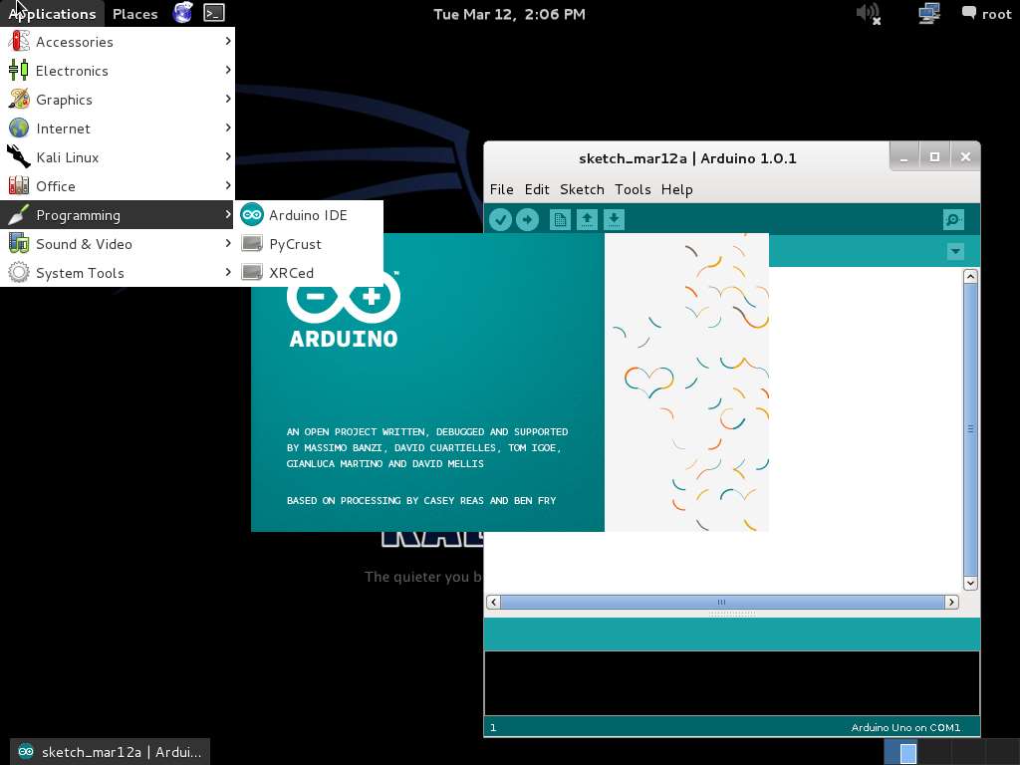1020x765 pixels.
Task: Click the Open sketch toolbar icon
Action: coord(587,219)
